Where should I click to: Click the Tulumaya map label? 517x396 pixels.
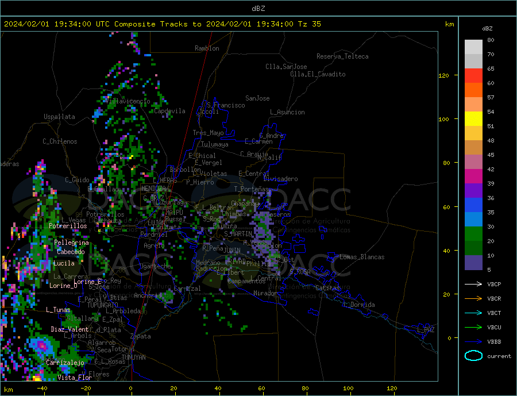tap(215, 144)
